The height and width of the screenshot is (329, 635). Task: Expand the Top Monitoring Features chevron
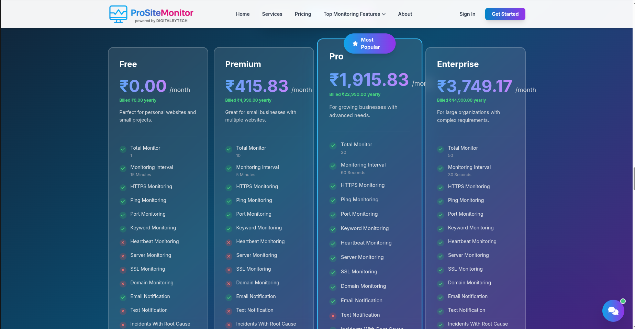pyautogui.click(x=383, y=14)
